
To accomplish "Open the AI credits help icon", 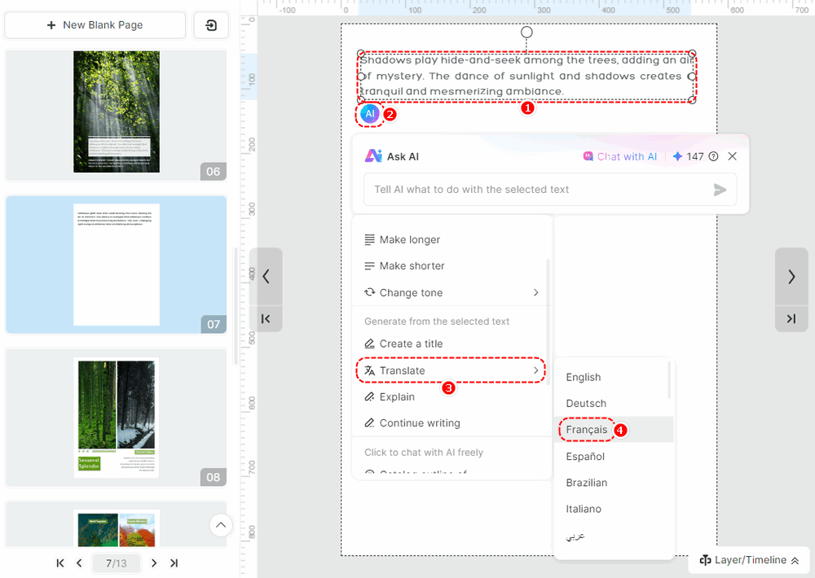I will (x=714, y=156).
